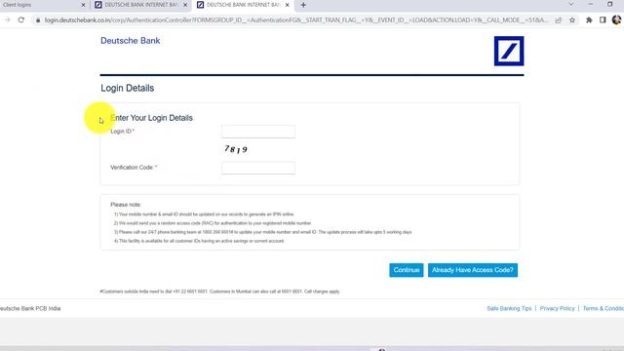Switch to the middle Deutsche Bank tab
The height and width of the screenshot is (351, 624).
click(x=140, y=5)
